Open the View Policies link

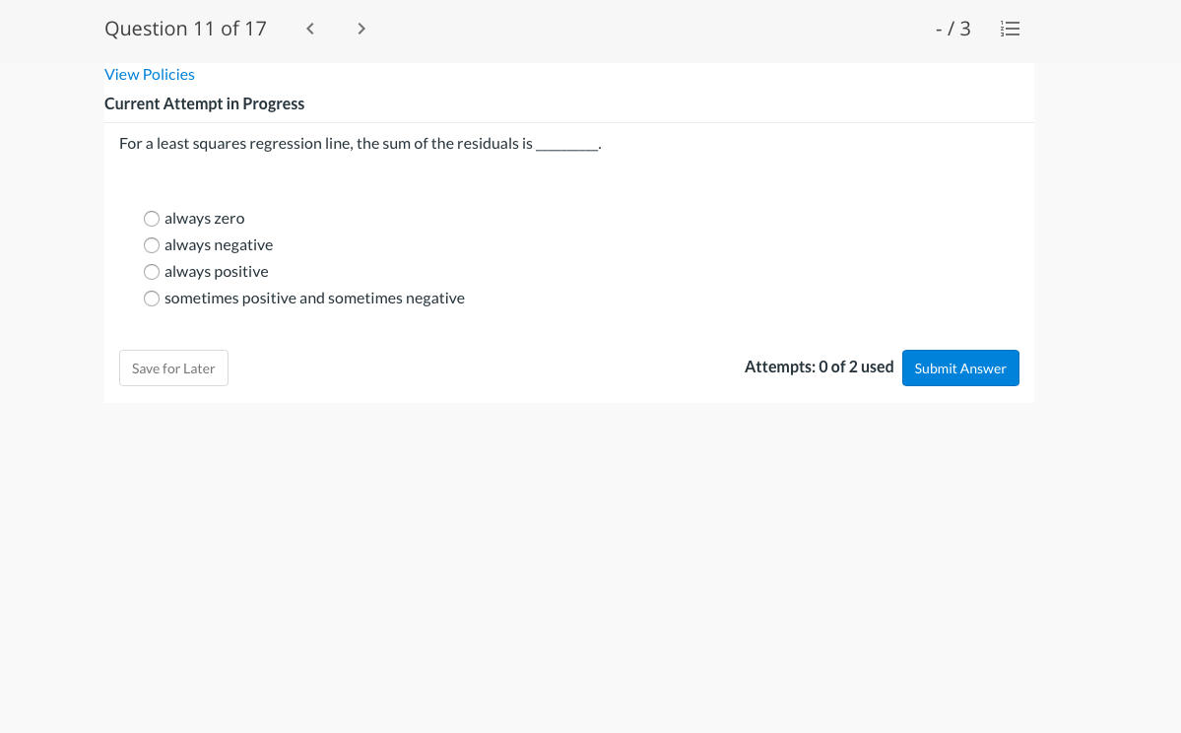pos(149,75)
